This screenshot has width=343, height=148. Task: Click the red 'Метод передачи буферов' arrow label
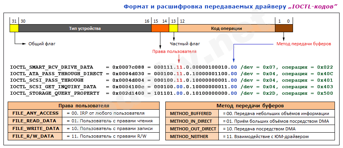[304, 44]
